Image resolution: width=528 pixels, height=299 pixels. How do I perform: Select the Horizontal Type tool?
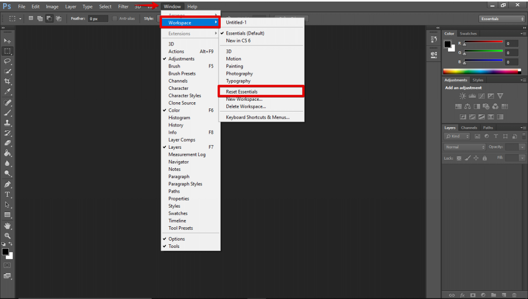tap(8, 195)
